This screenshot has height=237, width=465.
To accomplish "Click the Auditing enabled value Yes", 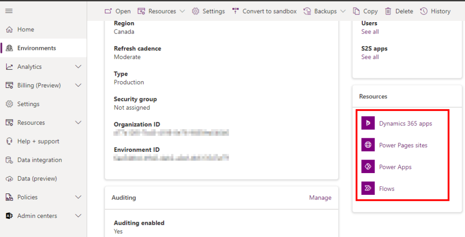I will coord(118,231).
